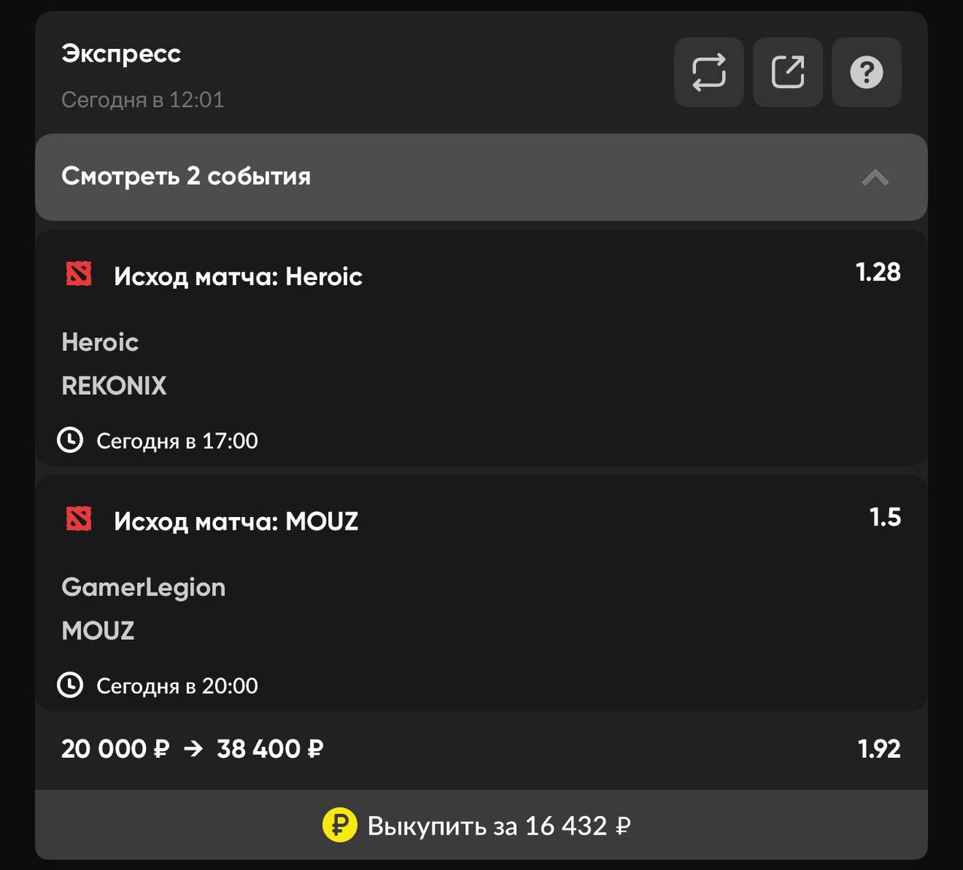Toggle the "Смотреть 2 события" header
This screenshot has width=963, height=870.
pos(186,176)
